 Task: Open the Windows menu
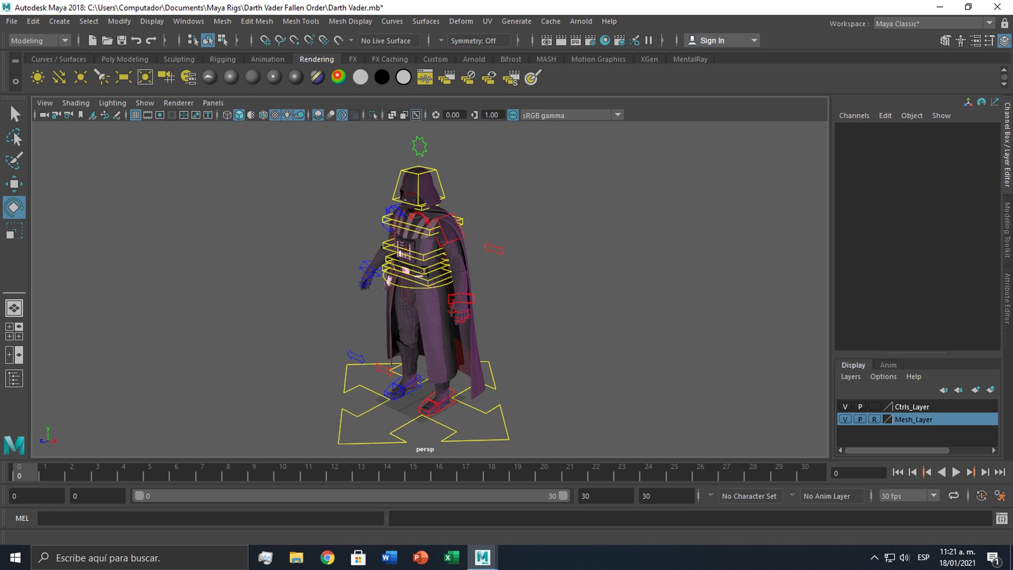(188, 21)
